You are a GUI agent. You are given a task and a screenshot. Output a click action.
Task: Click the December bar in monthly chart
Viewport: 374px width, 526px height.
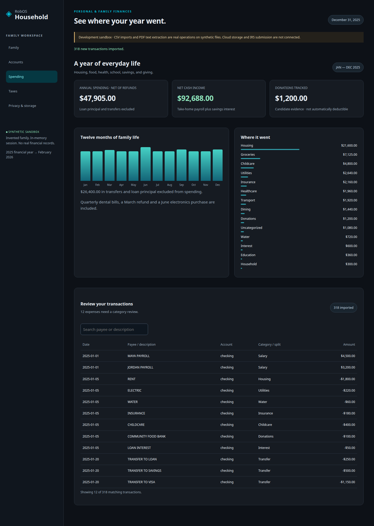click(x=218, y=165)
